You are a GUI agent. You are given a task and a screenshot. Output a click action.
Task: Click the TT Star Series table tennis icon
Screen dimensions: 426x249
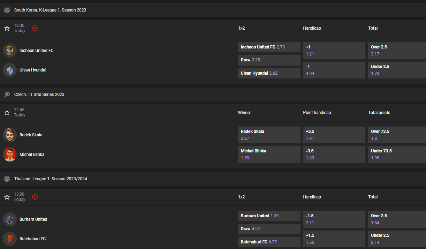7,95
